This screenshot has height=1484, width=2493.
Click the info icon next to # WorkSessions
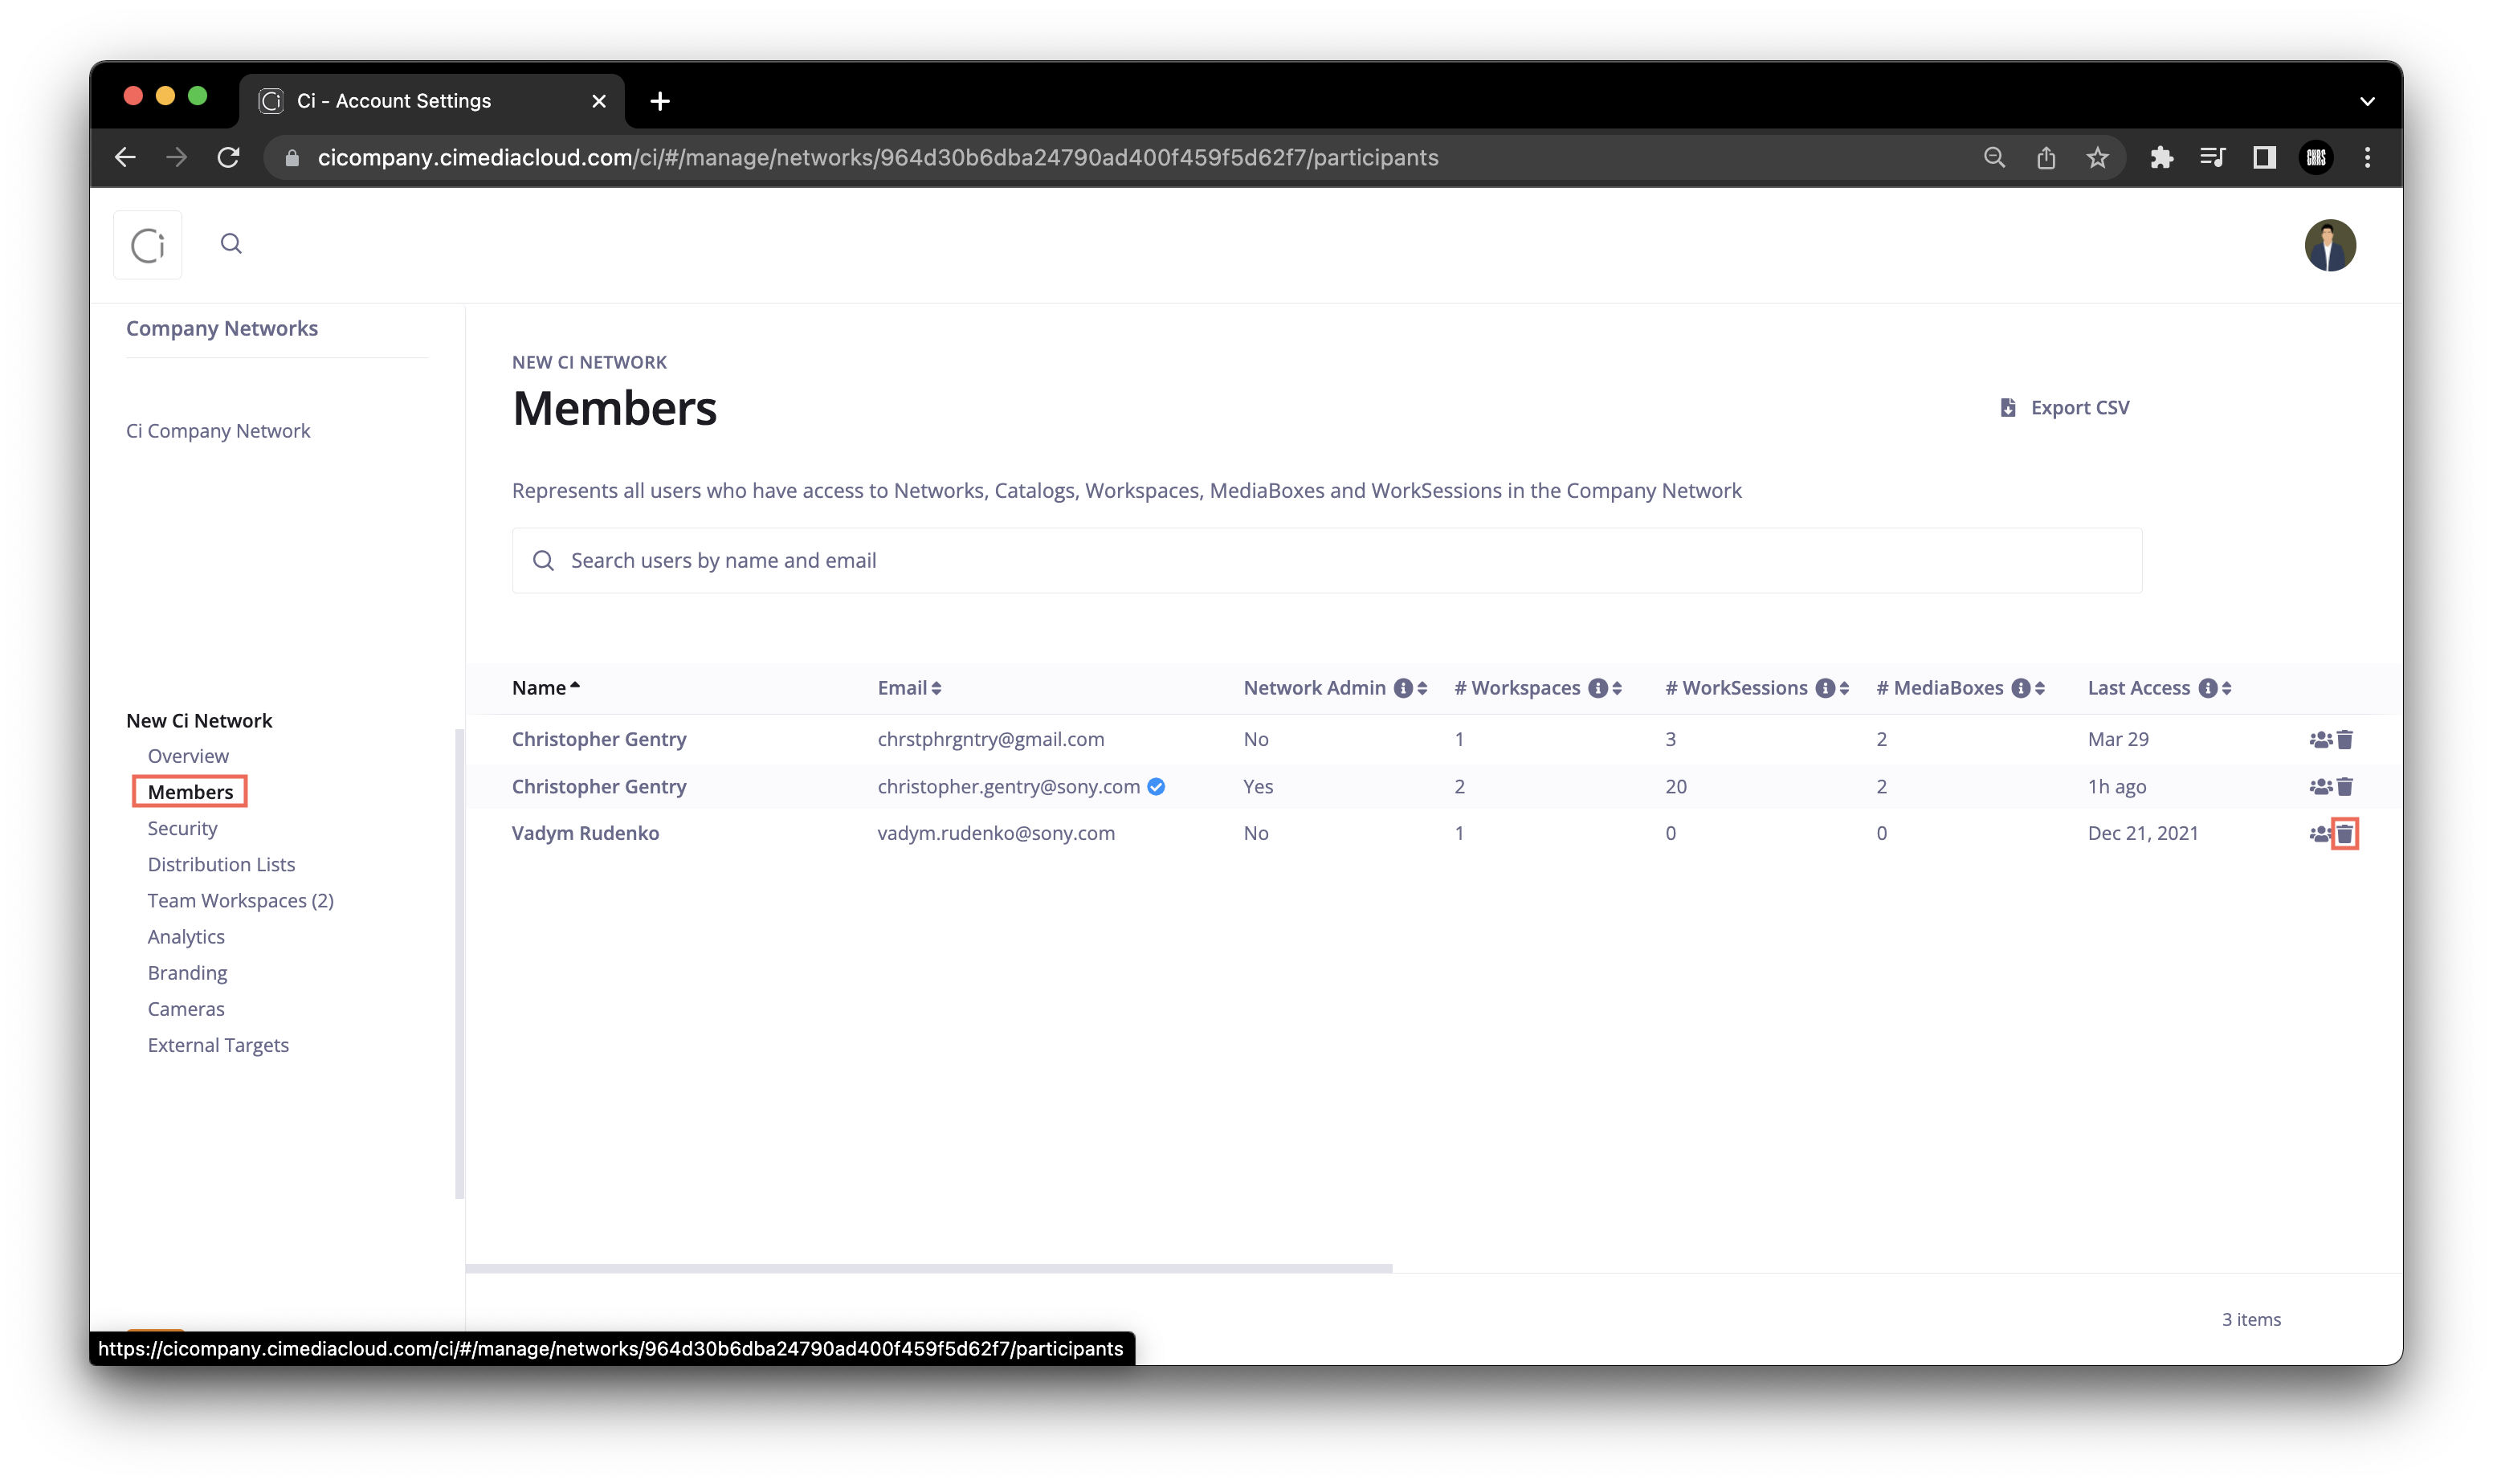1824,688
